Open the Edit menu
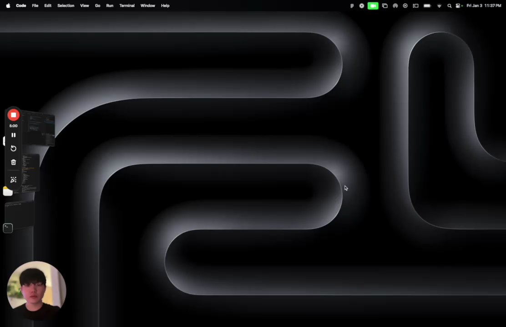Image resolution: width=506 pixels, height=327 pixels. [48, 5]
